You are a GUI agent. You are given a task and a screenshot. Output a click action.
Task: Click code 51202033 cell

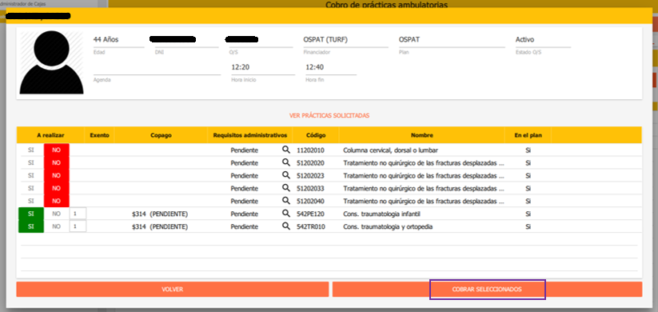tap(310, 188)
